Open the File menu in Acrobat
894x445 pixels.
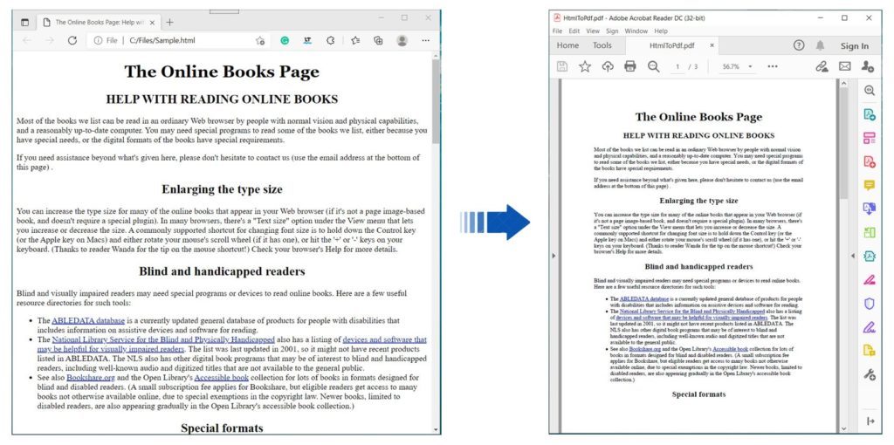(x=557, y=31)
